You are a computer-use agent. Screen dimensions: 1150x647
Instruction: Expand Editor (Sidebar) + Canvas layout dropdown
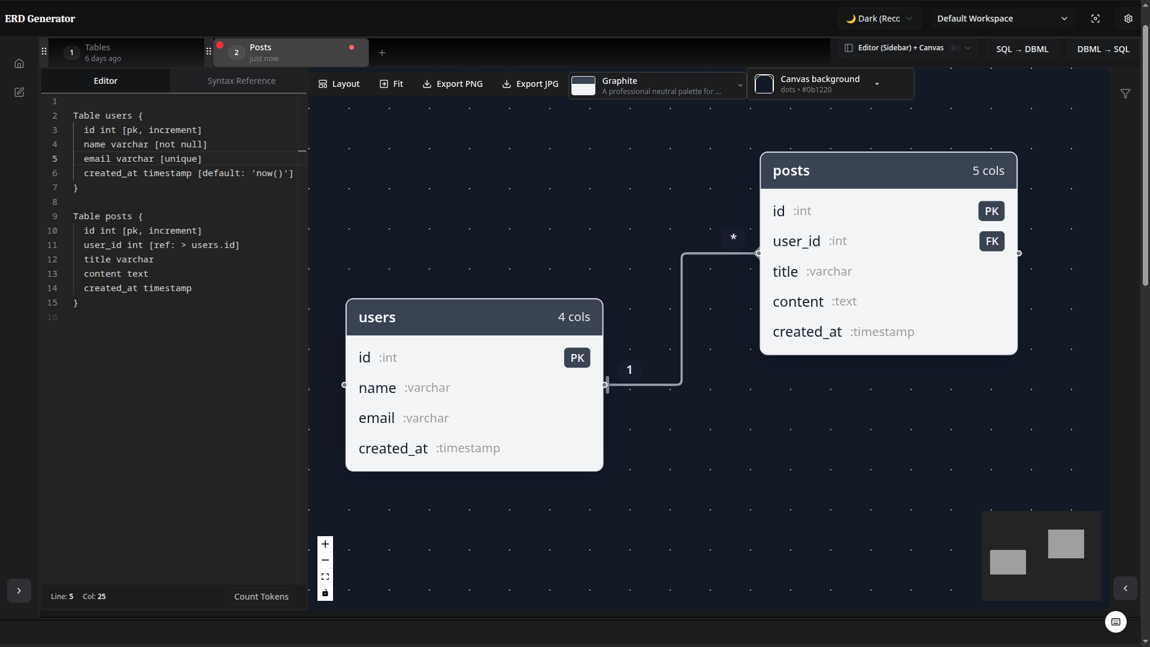(907, 48)
